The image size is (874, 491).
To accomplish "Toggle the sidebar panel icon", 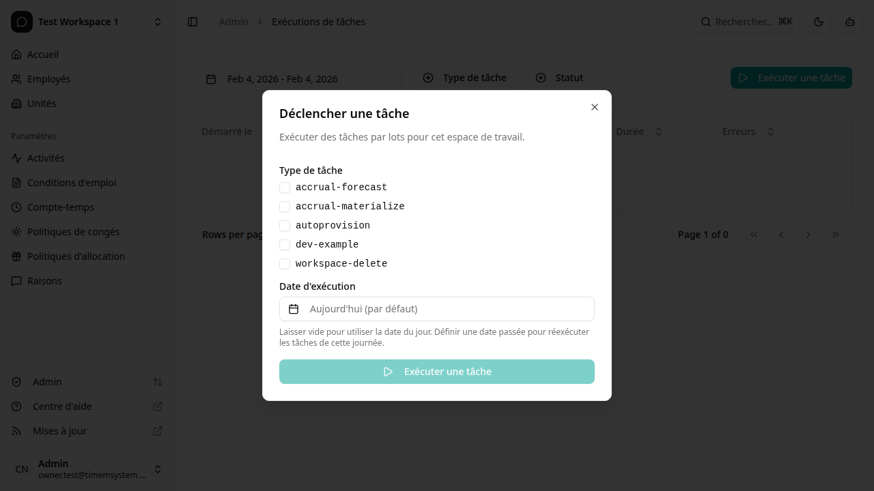I will click(x=193, y=22).
